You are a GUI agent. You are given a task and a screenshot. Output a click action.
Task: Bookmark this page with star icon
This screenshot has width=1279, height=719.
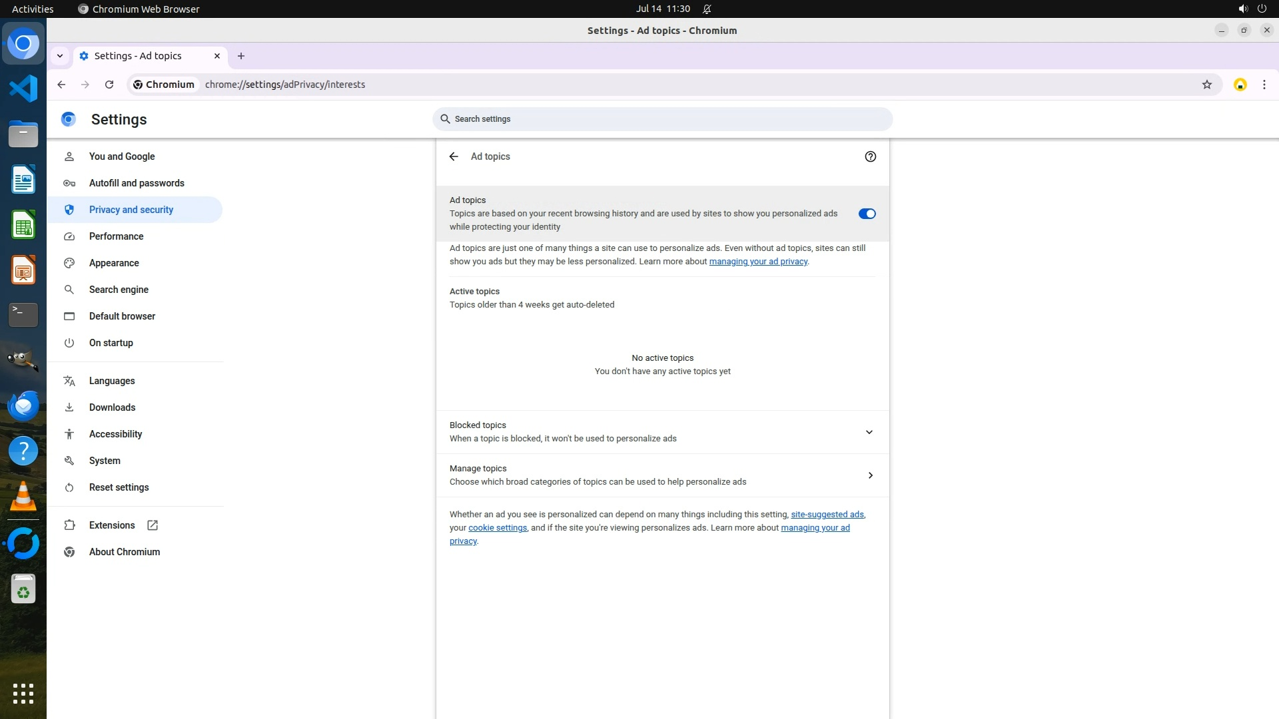click(1206, 85)
